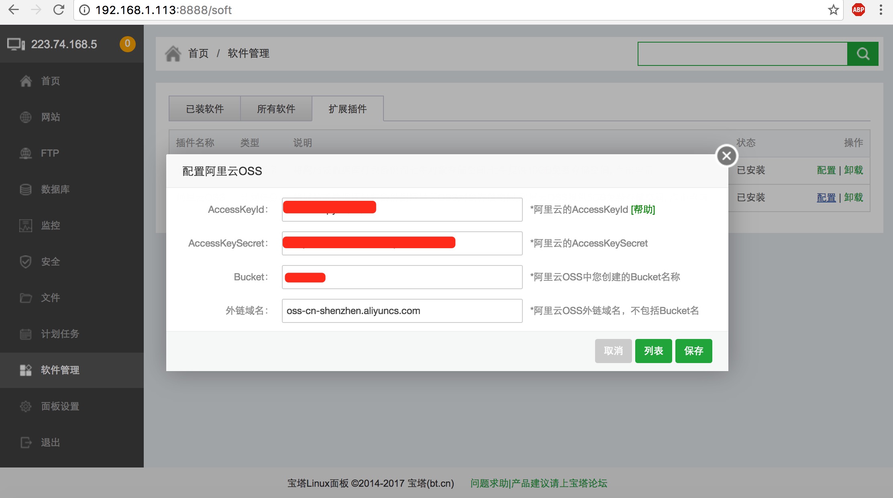Click the green 列表 button
Image resolution: width=893 pixels, height=498 pixels.
point(653,351)
